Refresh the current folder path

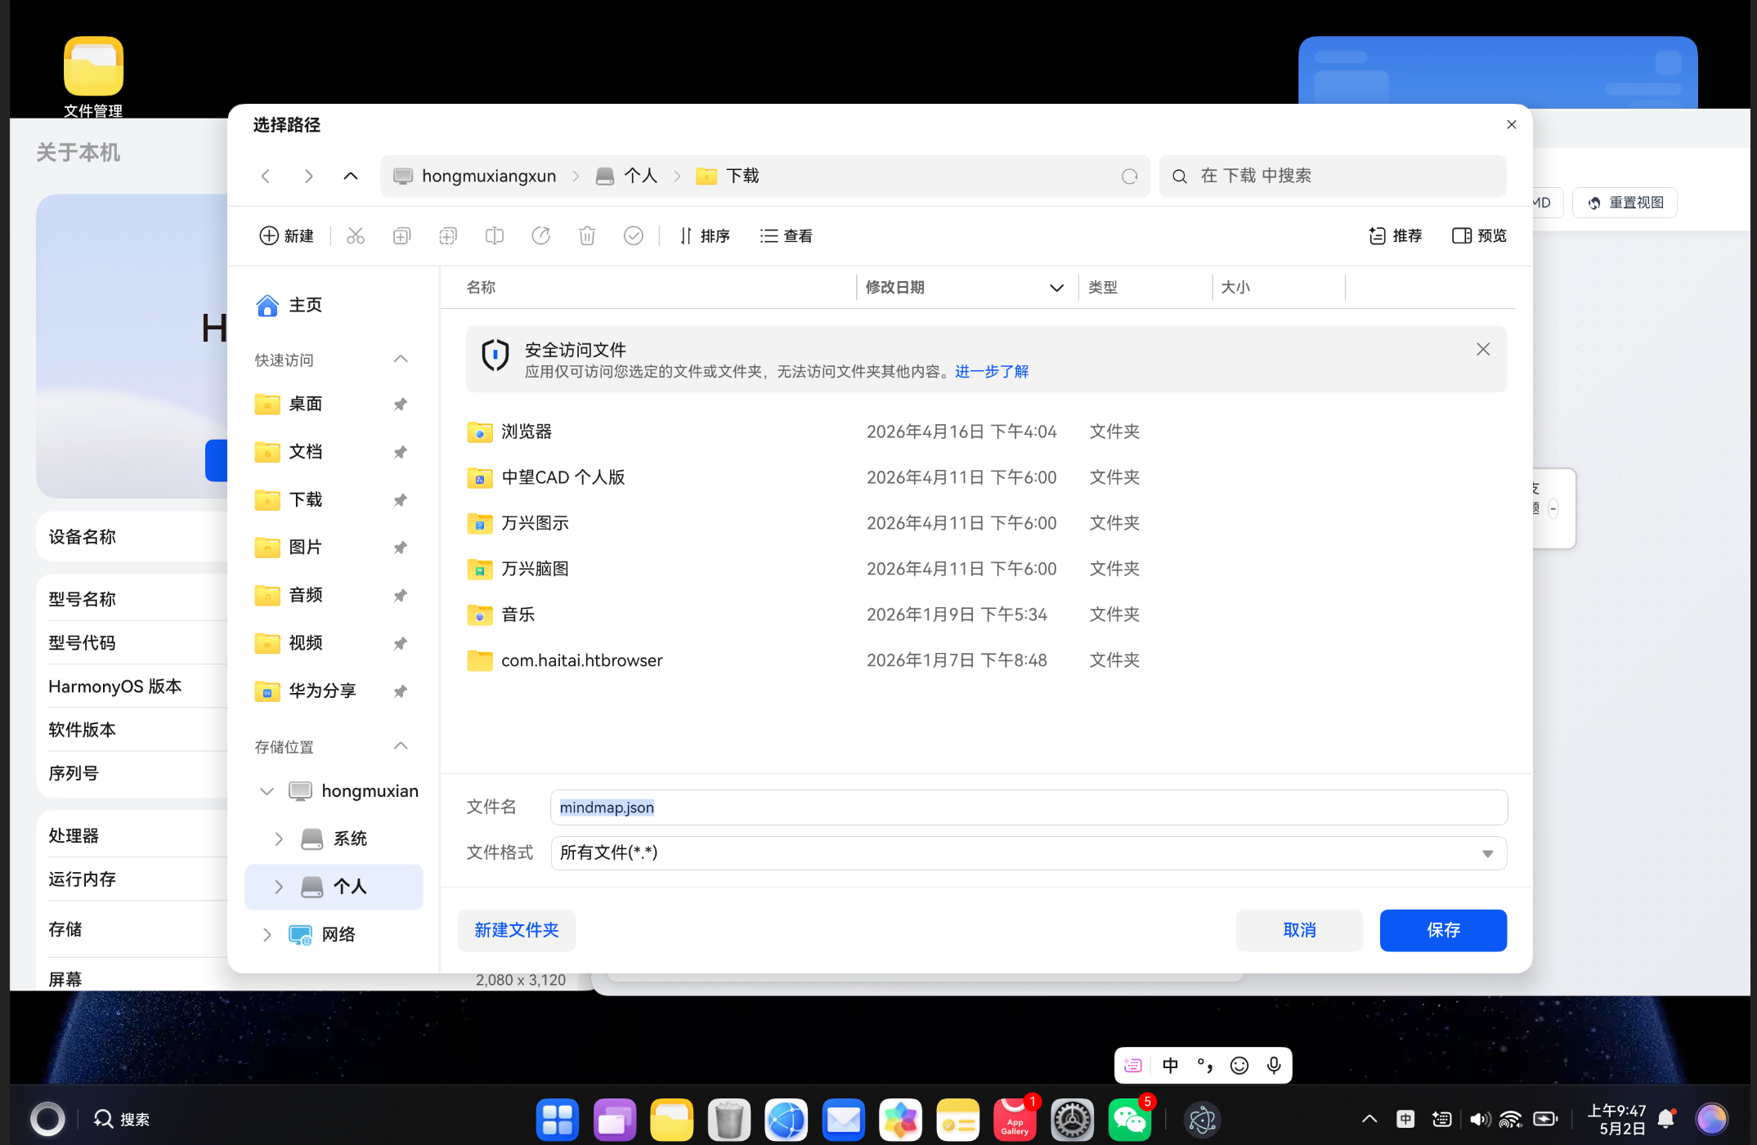1129,177
